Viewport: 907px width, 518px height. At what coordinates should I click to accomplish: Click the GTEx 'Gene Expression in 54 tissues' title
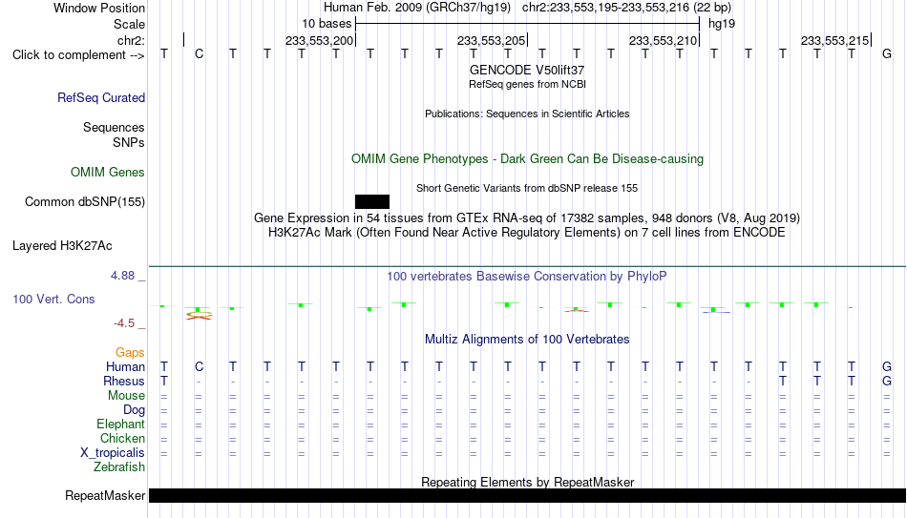[x=527, y=218]
